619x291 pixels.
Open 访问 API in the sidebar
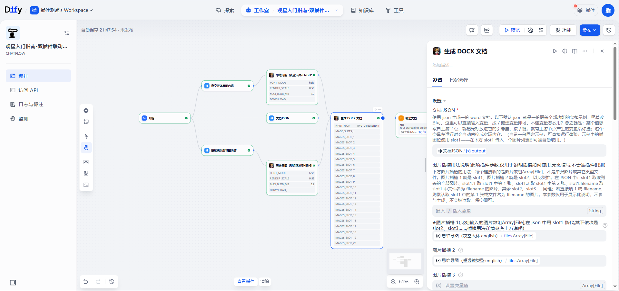[x=38, y=90]
